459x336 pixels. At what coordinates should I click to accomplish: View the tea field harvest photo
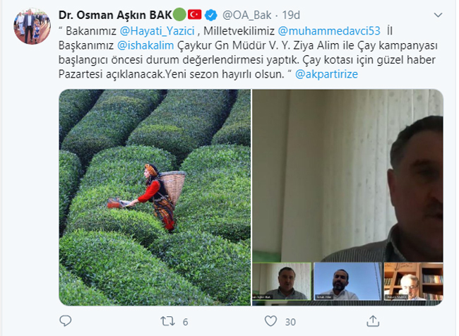[155, 198]
